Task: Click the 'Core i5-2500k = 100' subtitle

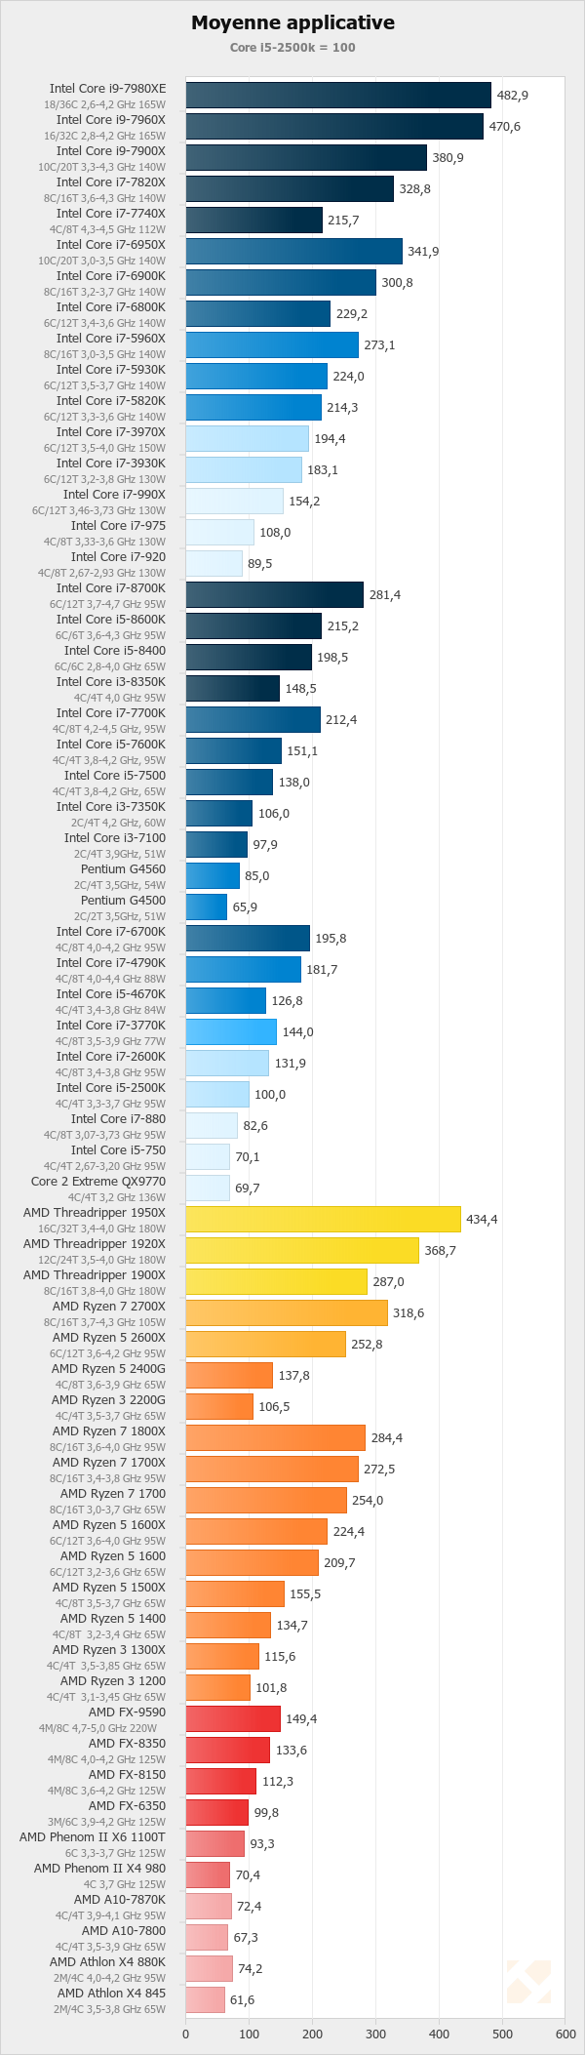Action: tap(292, 47)
